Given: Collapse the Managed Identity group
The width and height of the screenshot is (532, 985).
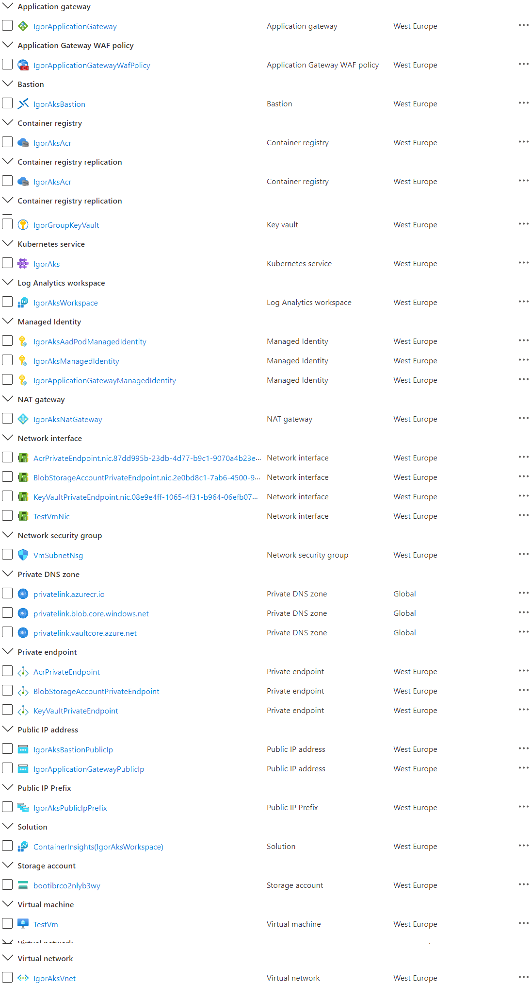Looking at the screenshot, I should click(8, 321).
